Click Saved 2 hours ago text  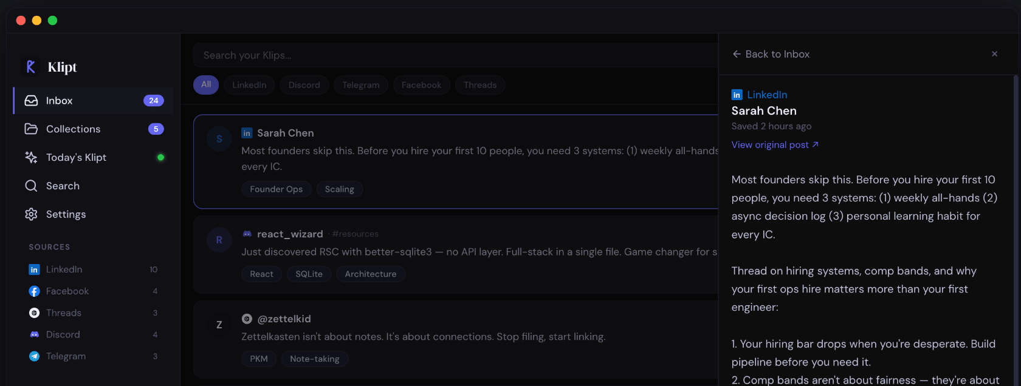(x=771, y=126)
